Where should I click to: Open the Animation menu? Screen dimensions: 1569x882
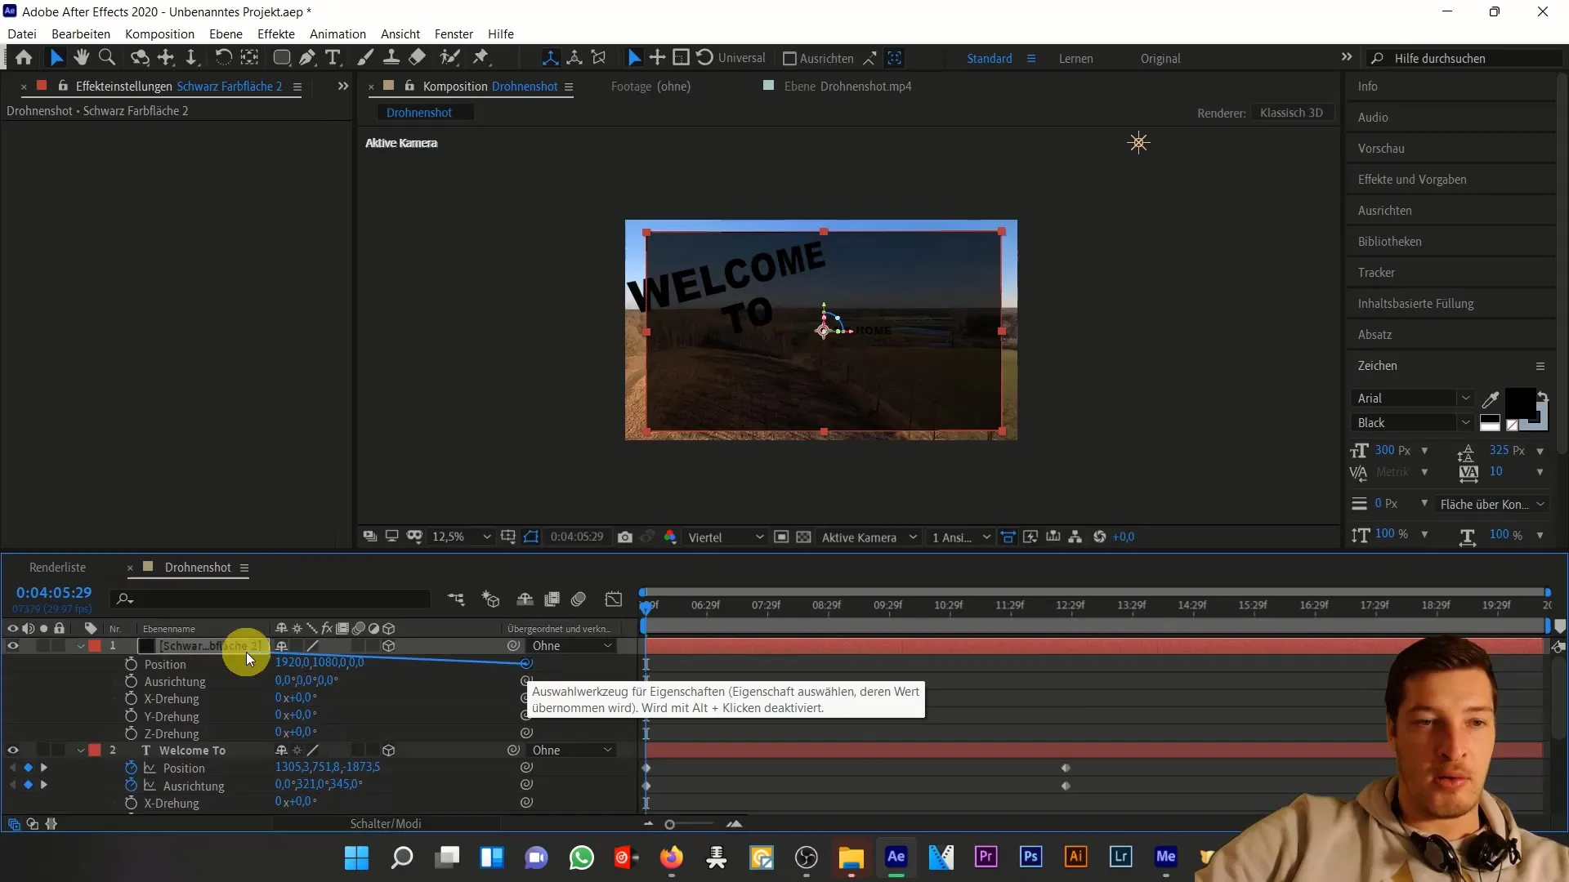click(x=337, y=33)
